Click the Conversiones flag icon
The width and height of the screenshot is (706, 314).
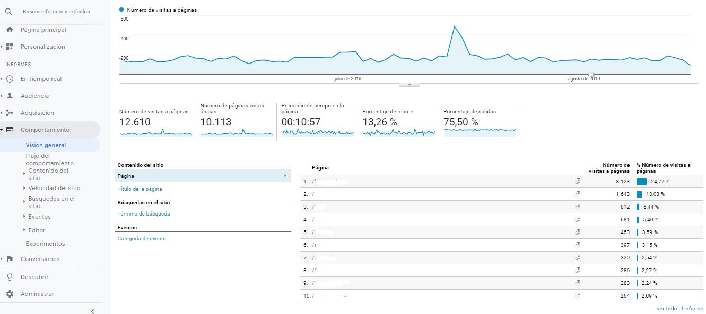[10, 259]
